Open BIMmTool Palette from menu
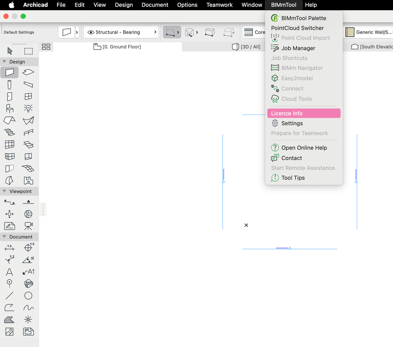The image size is (393, 347). point(304,18)
